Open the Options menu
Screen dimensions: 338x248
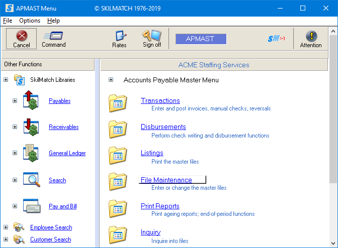tap(30, 21)
